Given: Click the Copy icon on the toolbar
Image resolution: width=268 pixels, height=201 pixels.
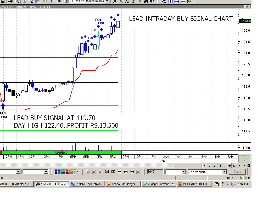Looking at the screenshot, I should tap(31, 2).
